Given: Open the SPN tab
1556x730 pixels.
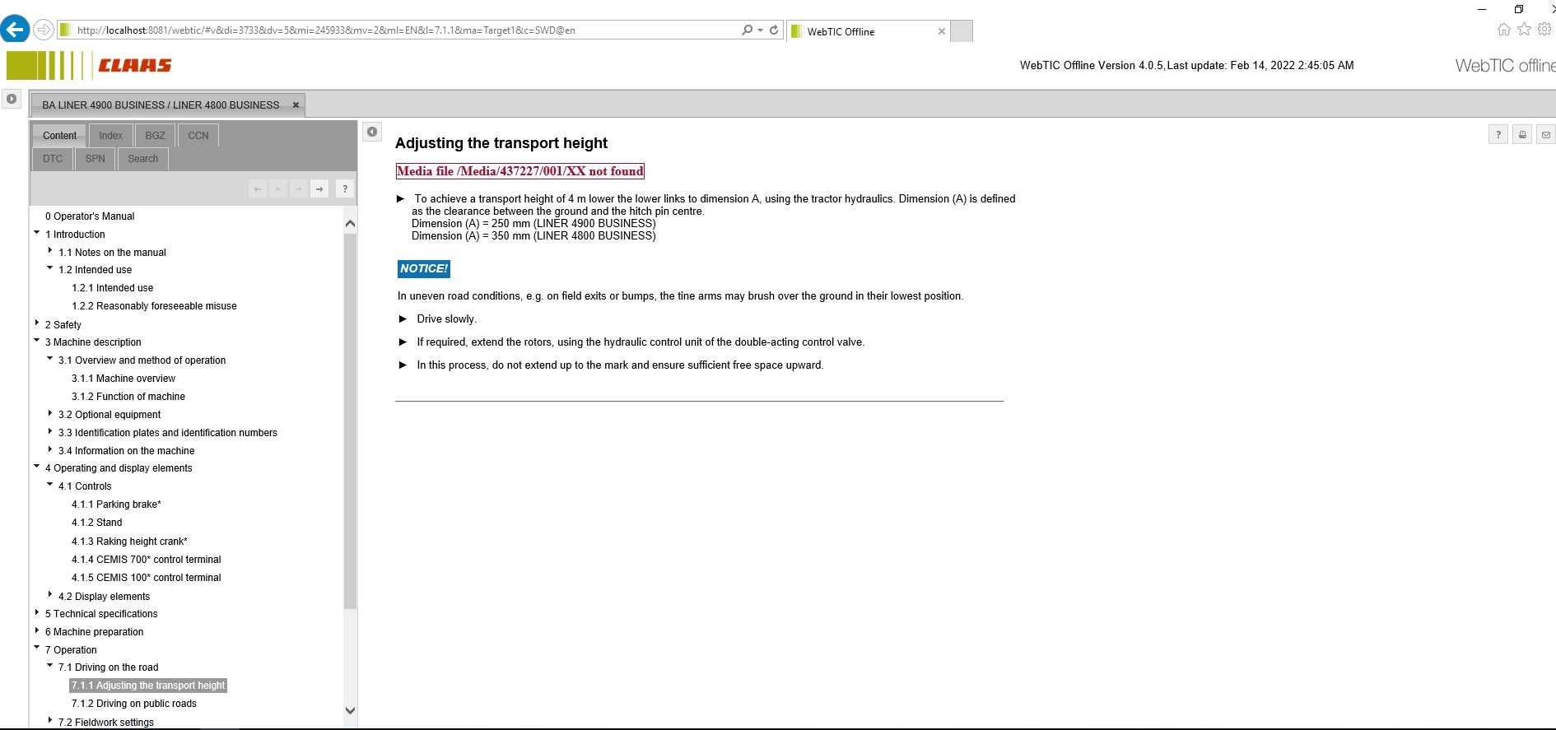Looking at the screenshot, I should tap(96, 159).
